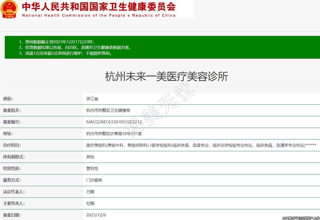The width and height of the screenshot is (320, 220).
Task: Click the service mode value 门诊服务
Action: [94, 180]
